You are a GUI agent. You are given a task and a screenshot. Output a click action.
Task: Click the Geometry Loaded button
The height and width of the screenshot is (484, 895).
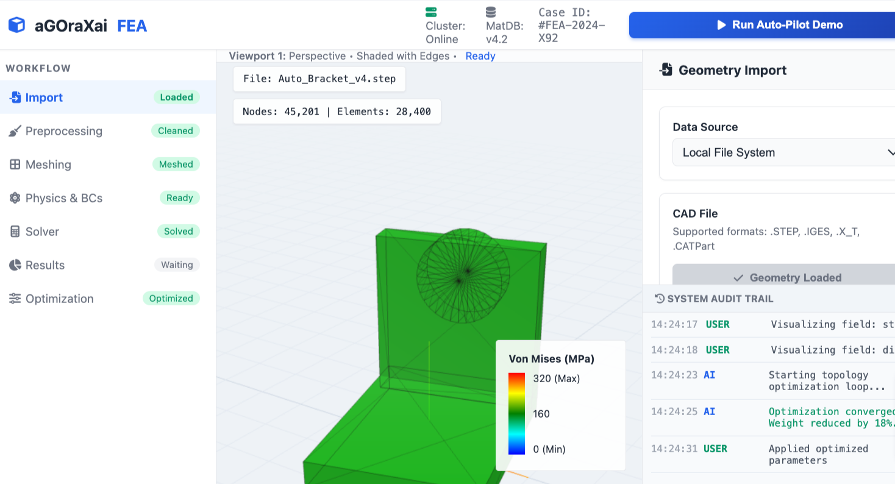(784, 276)
